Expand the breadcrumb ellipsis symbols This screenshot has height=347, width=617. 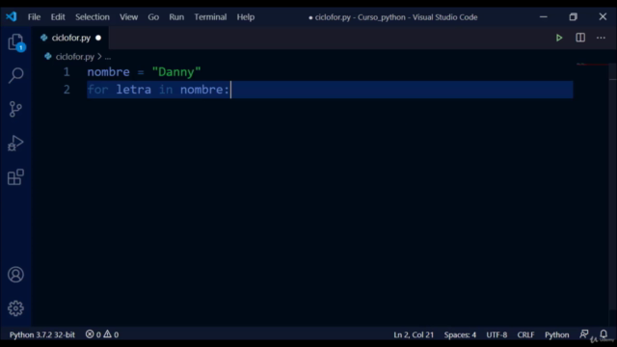tap(108, 57)
